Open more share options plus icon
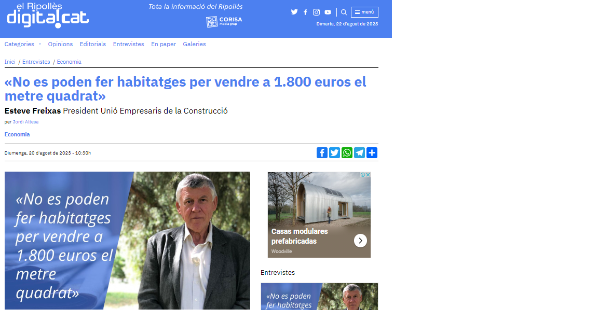 point(372,153)
